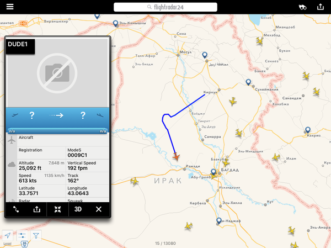Screen dimensions: 331x248
Task: Select the orange DUDE1 aircraft on map
Action: click(x=176, y=157)
